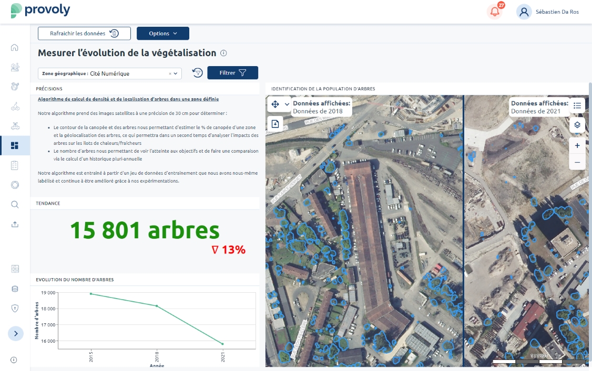The height and width of the screenshot is (371, 592).
Task: Open Sébastien Da Ros user avatar
Action: pos(524,12)
